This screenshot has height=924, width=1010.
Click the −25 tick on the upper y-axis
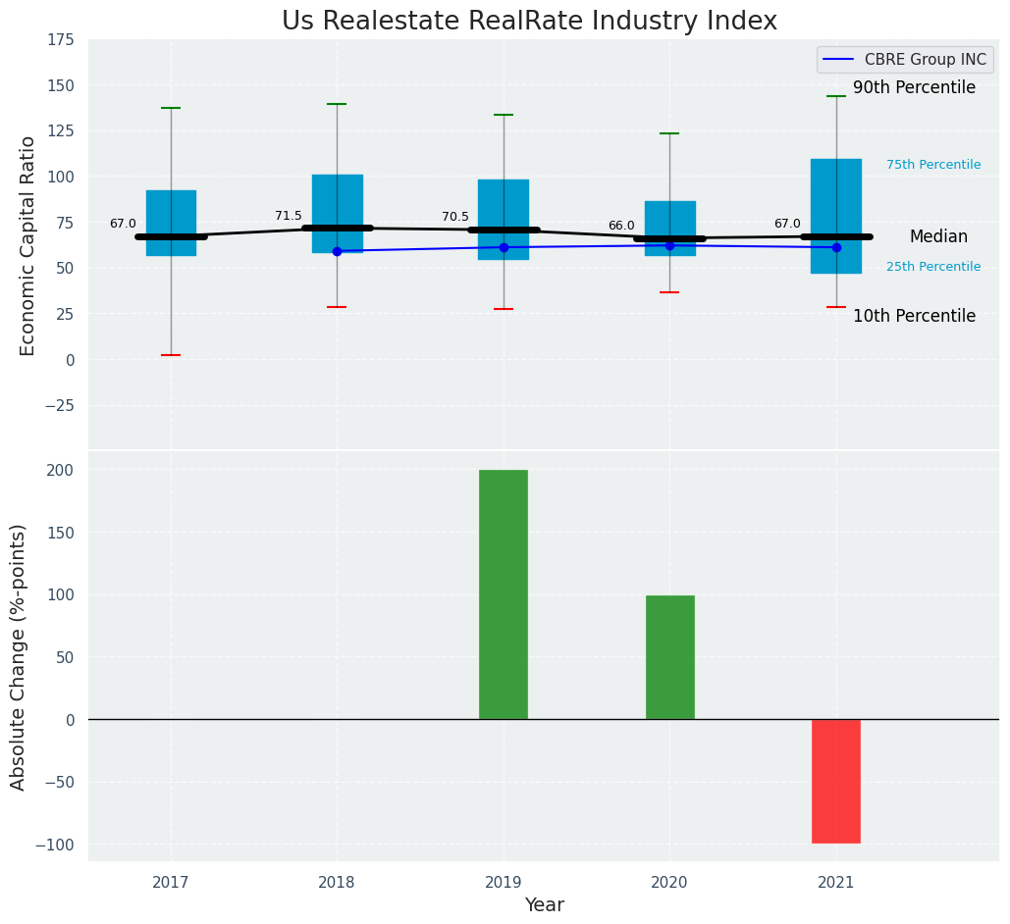point(59,406)
